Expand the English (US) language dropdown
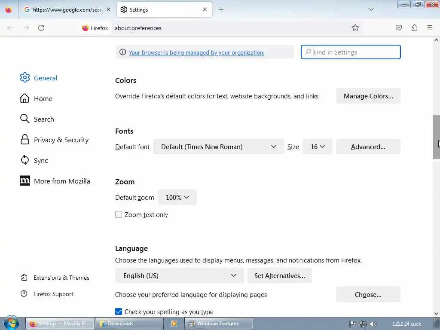The image size is (440, 330). [179, 275]
